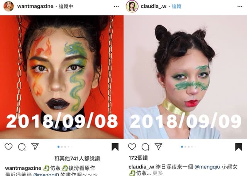
Task: Share the claudia_.w post via paper plane
Action: (x=158, y=146)
